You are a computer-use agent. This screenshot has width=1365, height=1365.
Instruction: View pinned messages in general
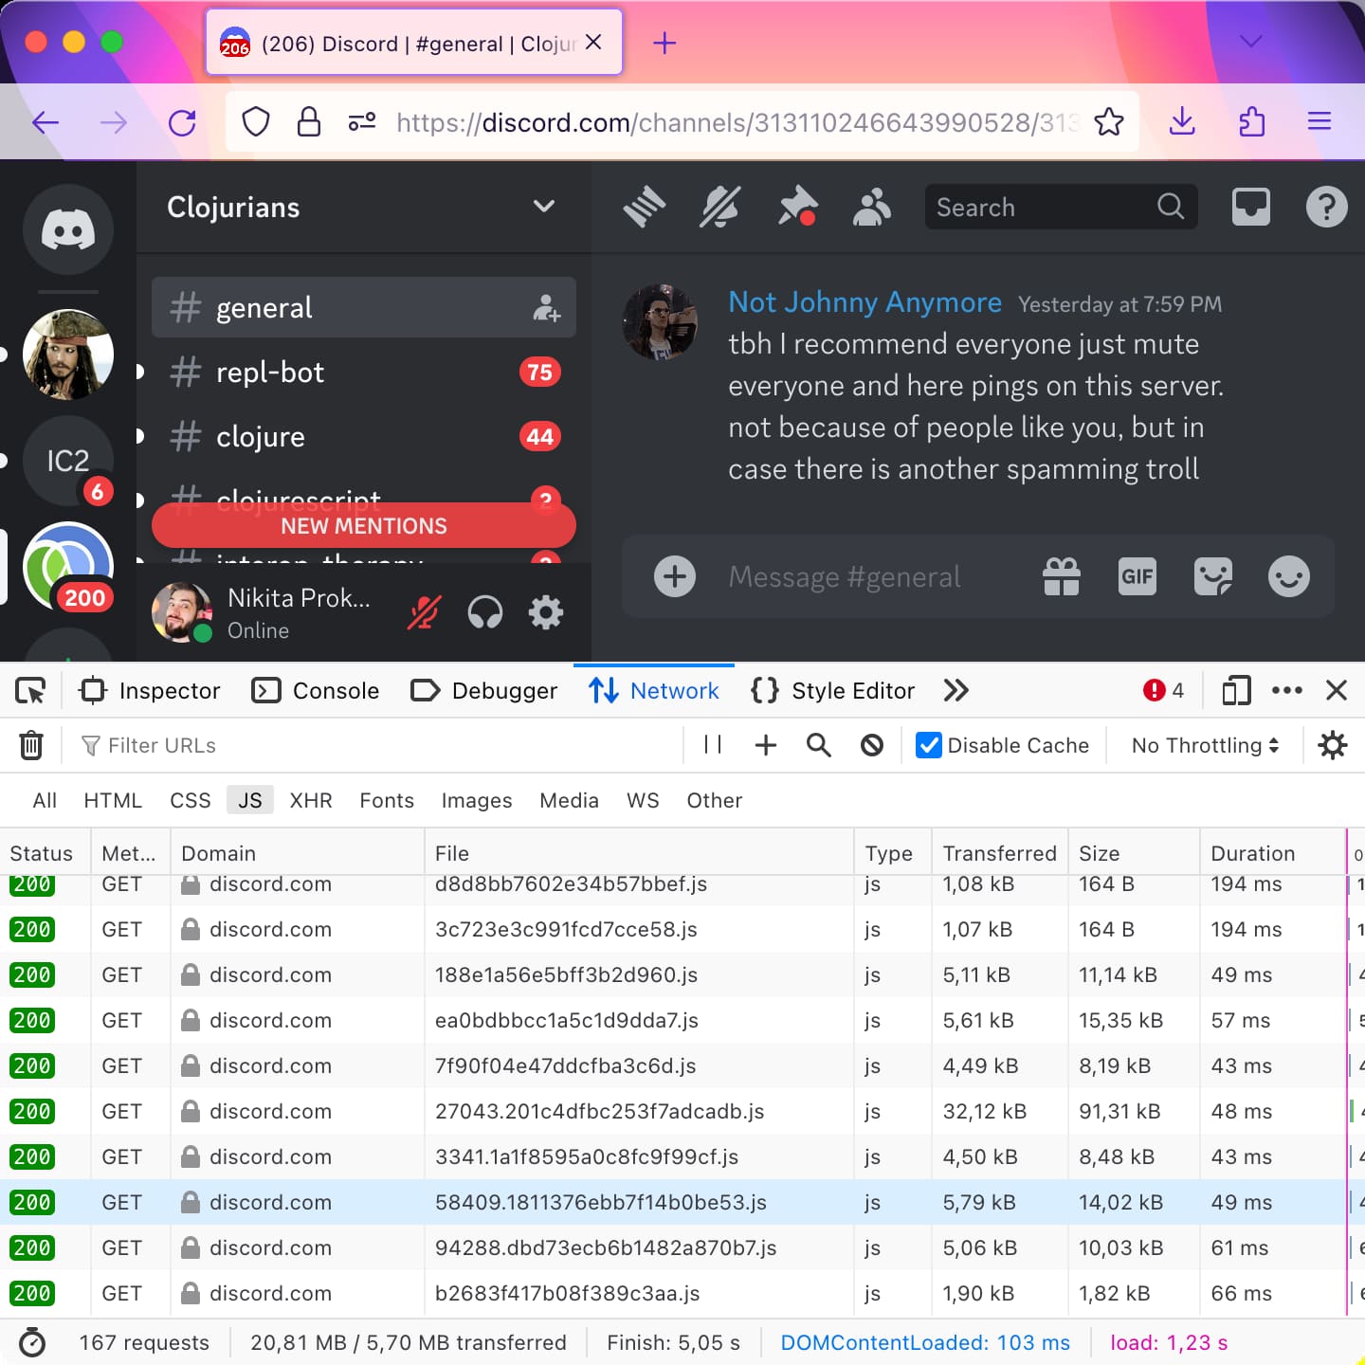pyautogui.click(x=796, y=207)
